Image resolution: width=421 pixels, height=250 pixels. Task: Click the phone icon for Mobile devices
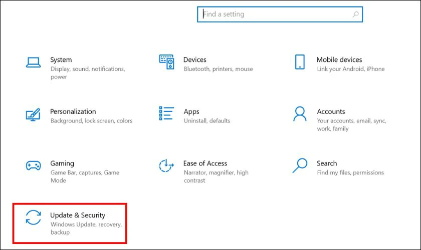[300, 62]
